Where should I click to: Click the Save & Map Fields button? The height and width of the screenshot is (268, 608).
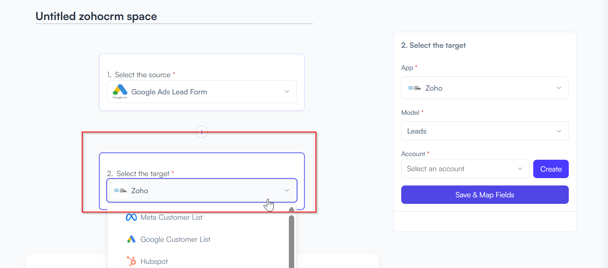(485, 195)
